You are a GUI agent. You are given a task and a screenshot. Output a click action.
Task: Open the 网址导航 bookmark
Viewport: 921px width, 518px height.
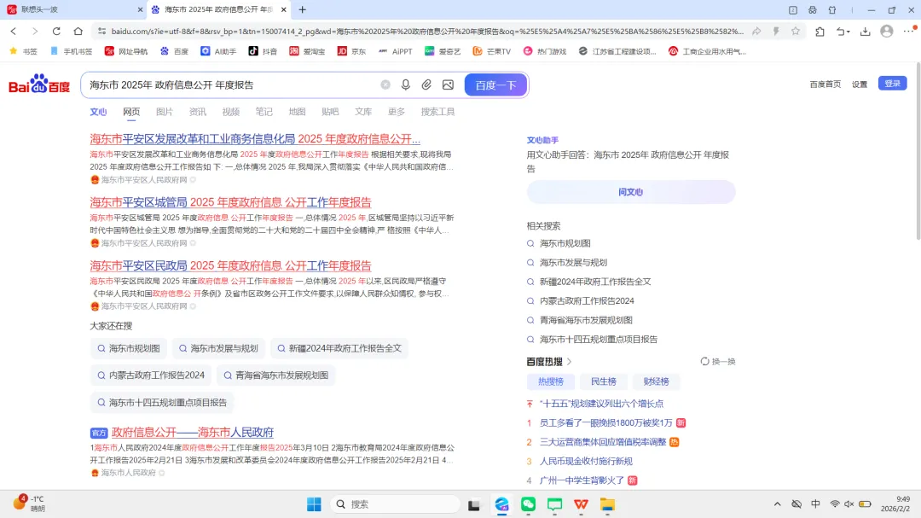[x=125, y=51]
